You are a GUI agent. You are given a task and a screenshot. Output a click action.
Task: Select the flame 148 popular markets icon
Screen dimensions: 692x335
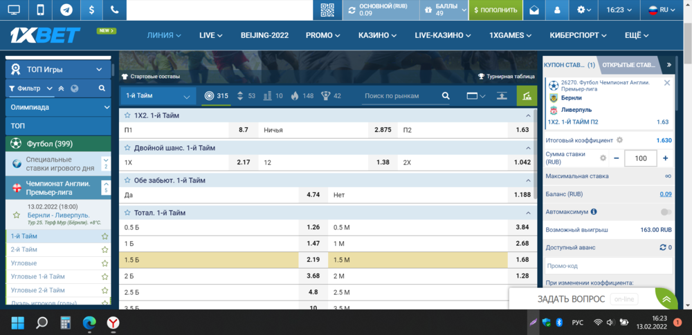pyautogui.click(x=302, y=95)
